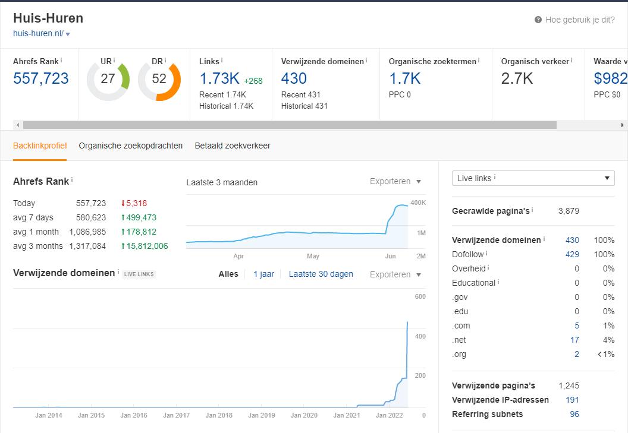
Task: Open the Live links dropdown
Action: (533, 178)
